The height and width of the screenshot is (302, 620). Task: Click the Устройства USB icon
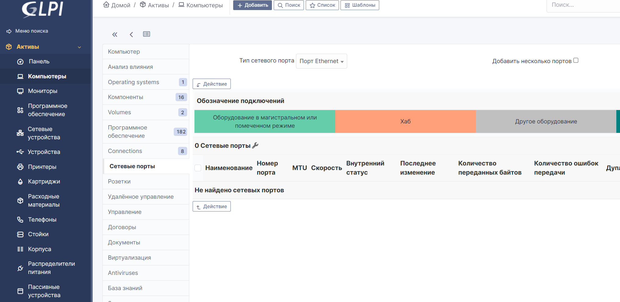point(20,152)
